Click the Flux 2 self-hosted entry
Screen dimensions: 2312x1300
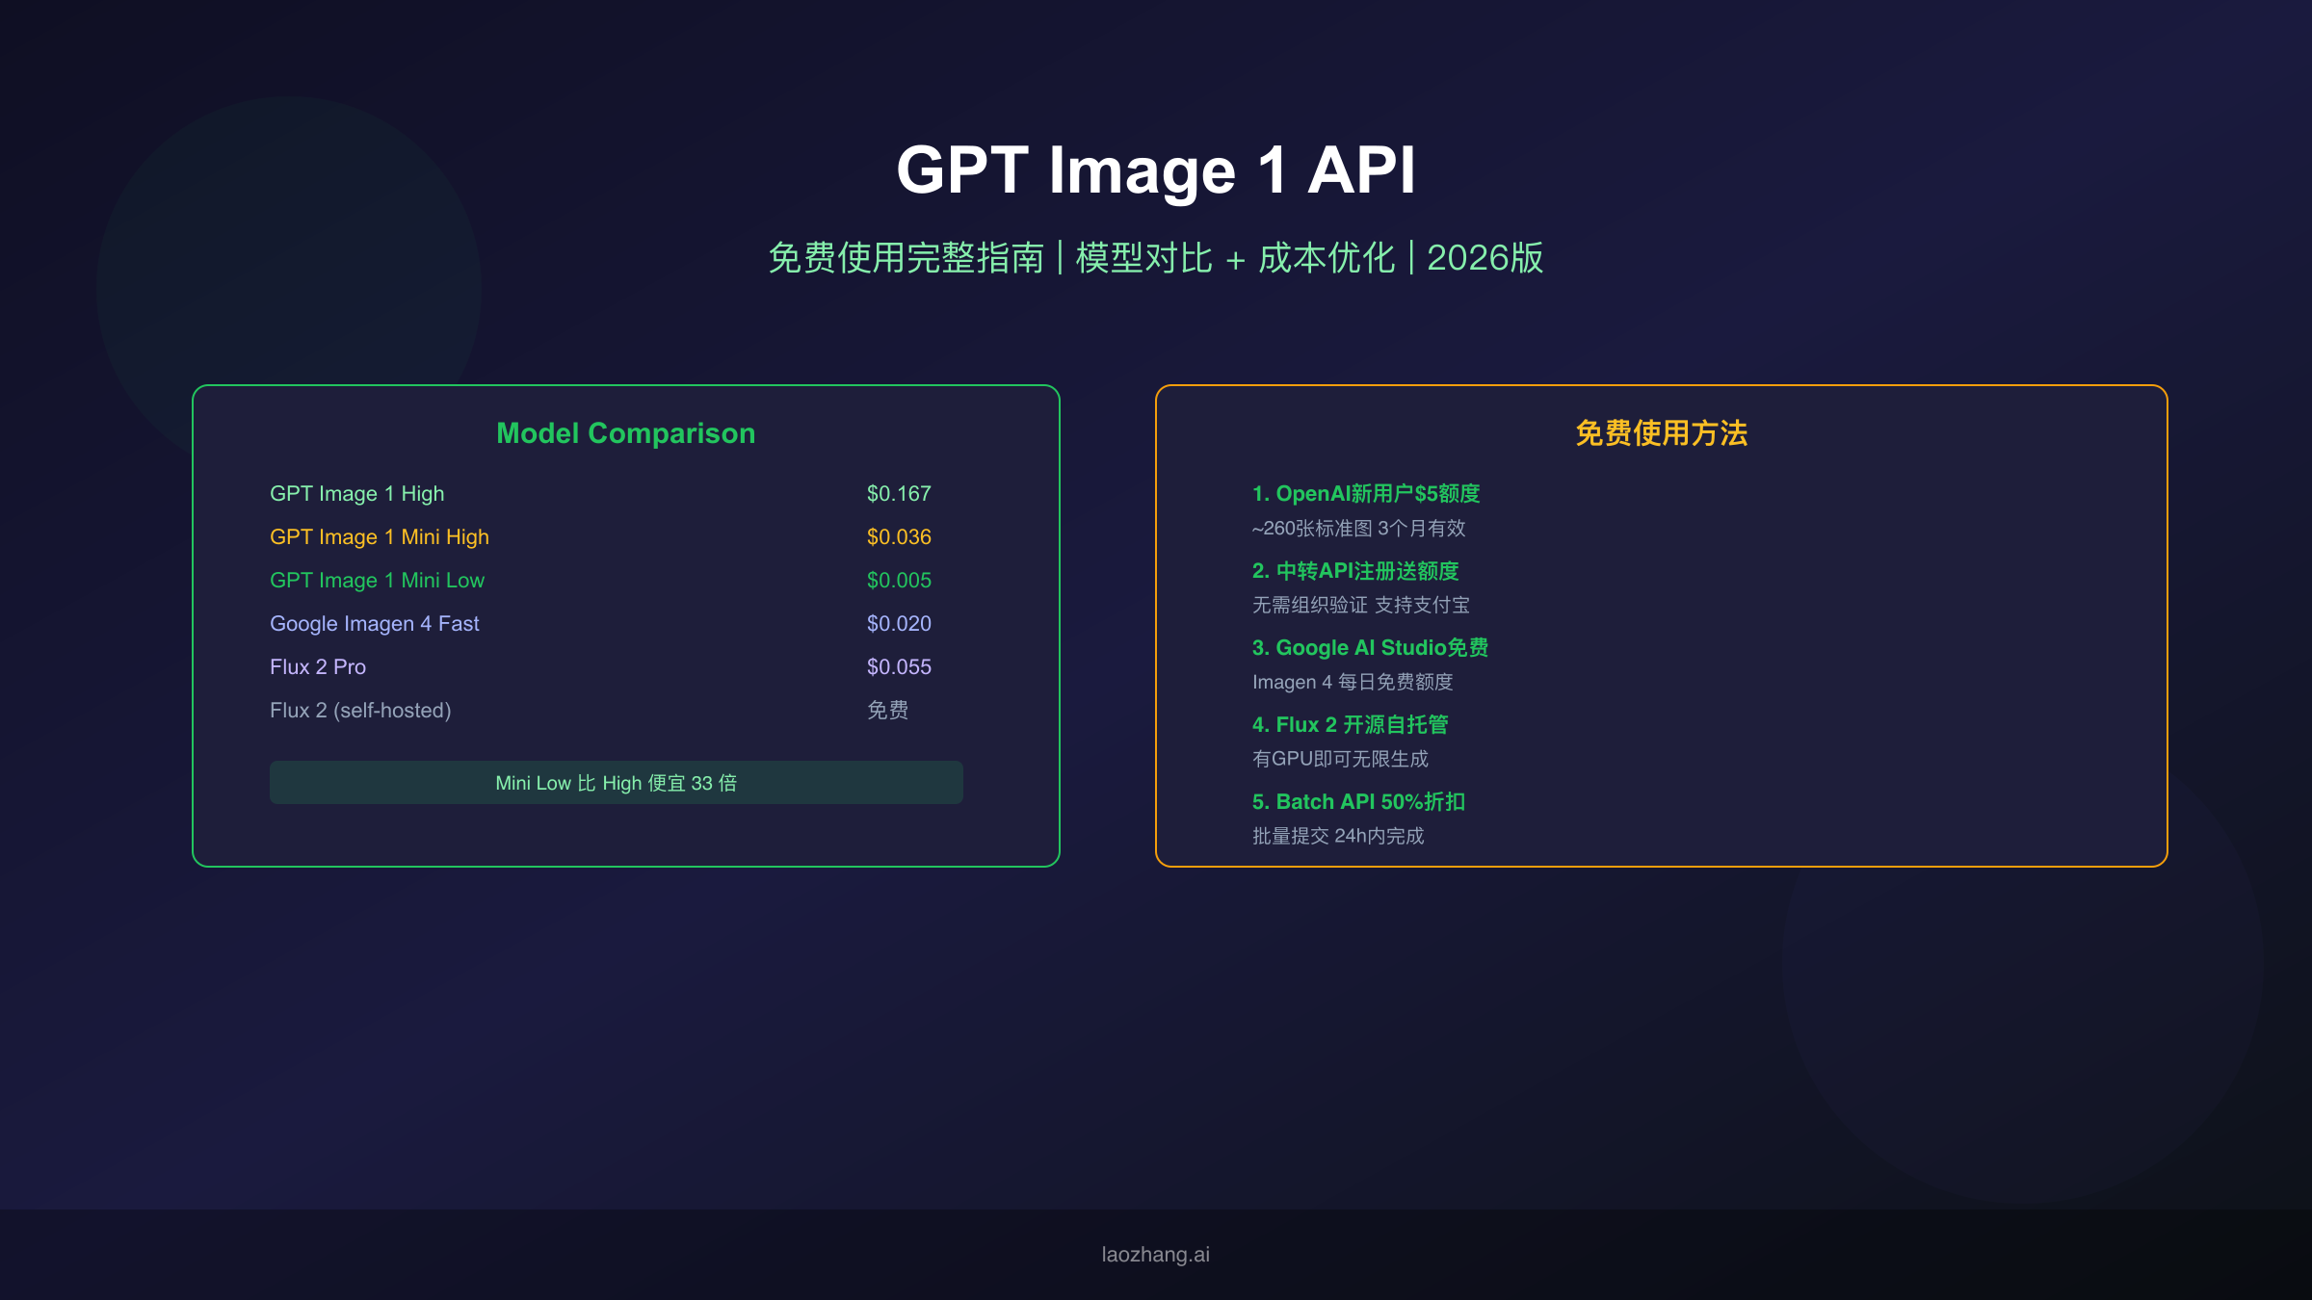(x=360, y=710)
